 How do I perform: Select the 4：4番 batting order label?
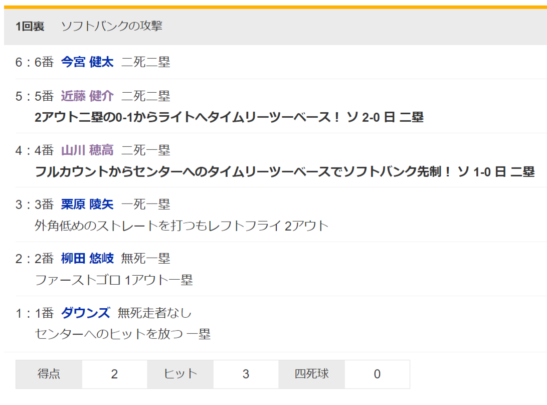click(x=34, y=150)
